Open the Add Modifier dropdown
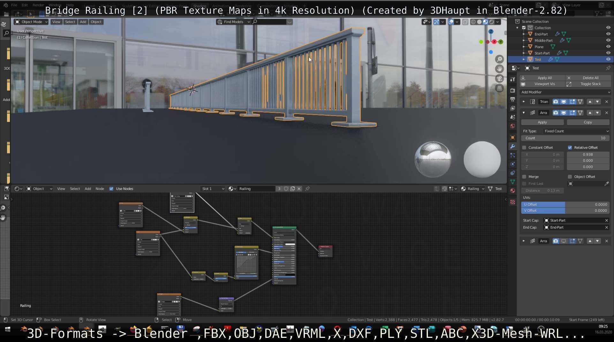Viewport: 614px width, 342px height. [x=565, y=92]
